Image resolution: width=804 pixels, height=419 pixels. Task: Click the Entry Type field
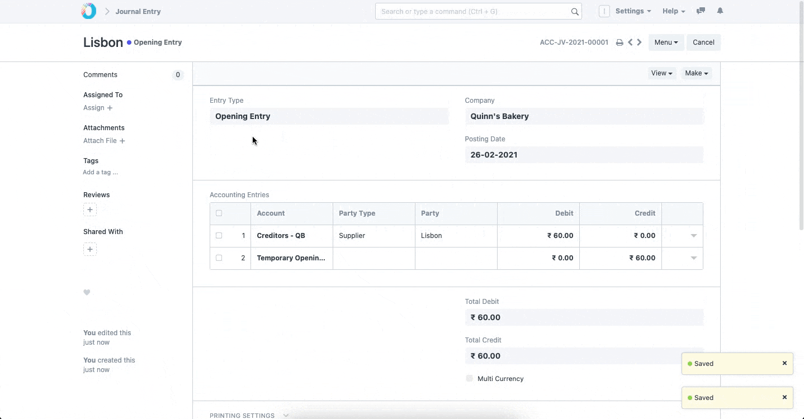[x=329, y=116]
